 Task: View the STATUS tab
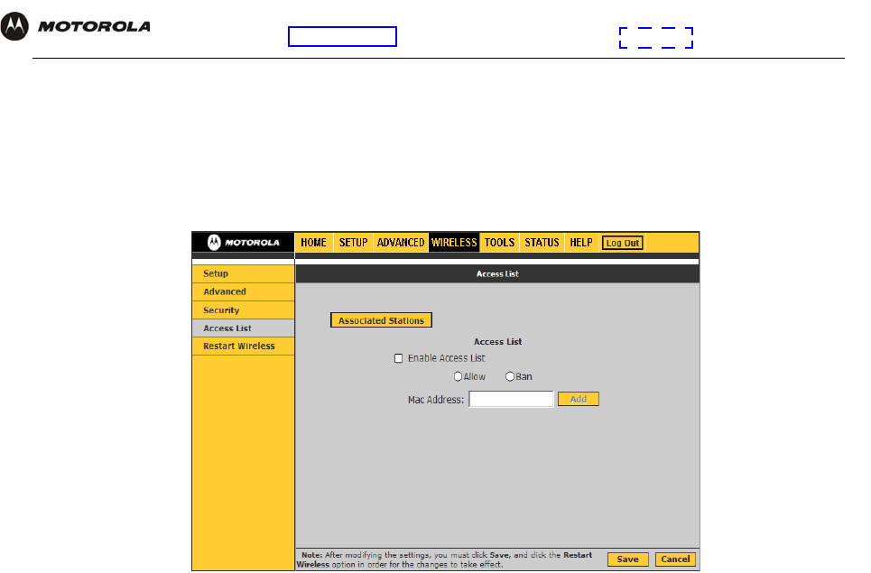click(542, 243)
